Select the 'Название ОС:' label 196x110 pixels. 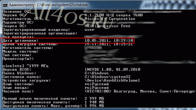[x=17, y=11]
